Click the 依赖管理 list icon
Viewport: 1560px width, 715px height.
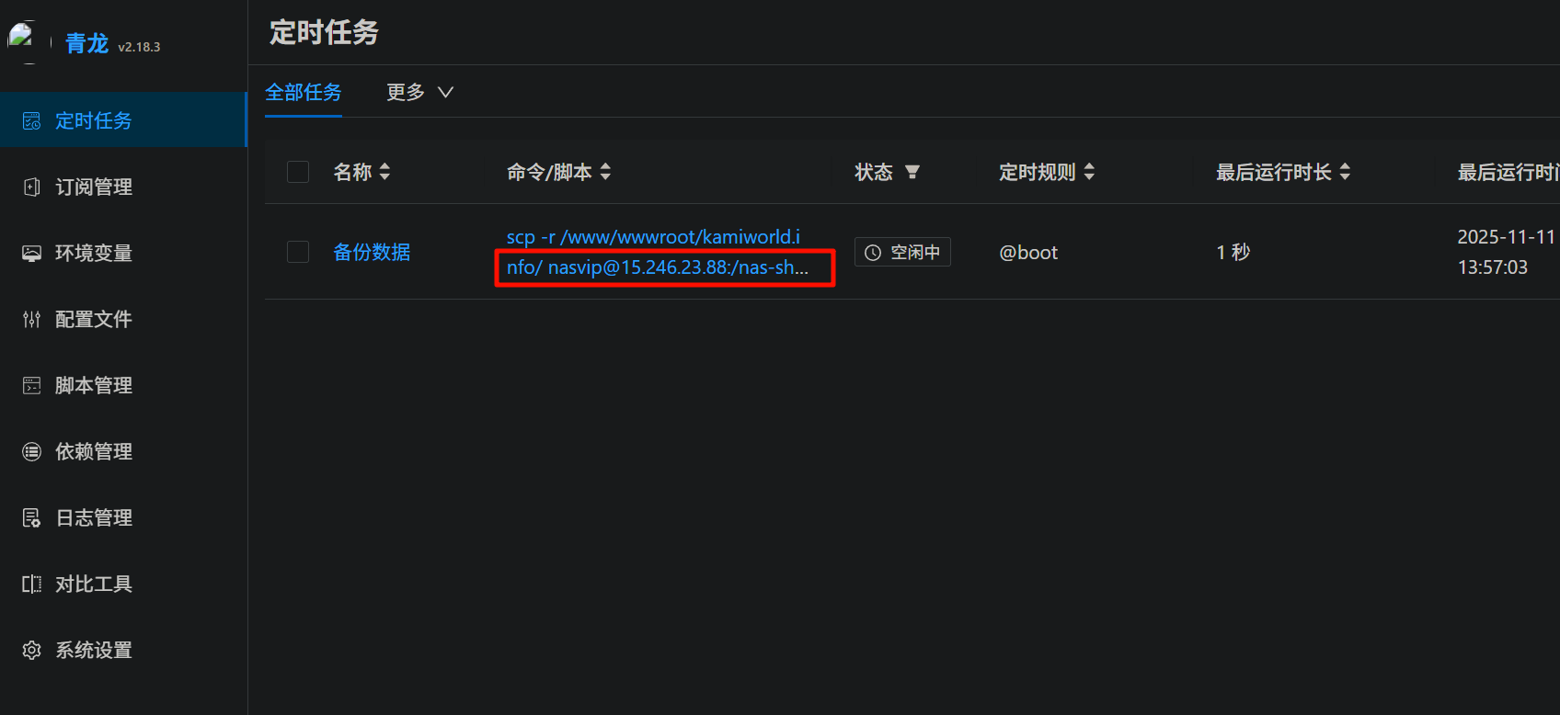point(32,452)
